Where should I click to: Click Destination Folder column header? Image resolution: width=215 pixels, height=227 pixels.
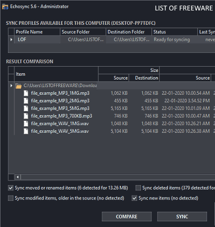click(x=129, y=32)
